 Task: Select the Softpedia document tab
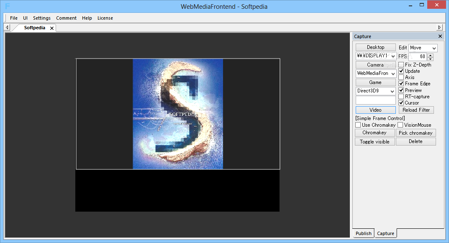coord(35,28)
